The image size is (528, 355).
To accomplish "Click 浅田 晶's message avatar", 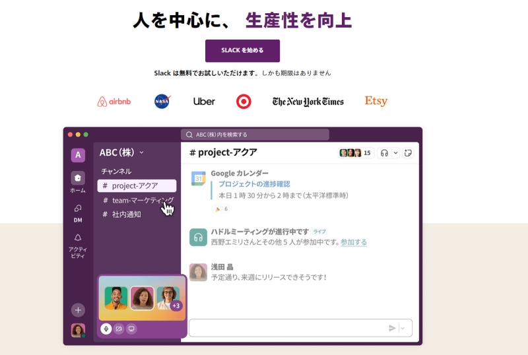I will 198,272.
